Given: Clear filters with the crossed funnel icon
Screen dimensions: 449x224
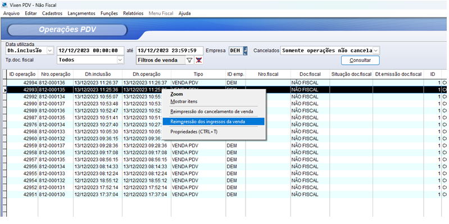Looking at the screenshot, I should coord(198,60).
